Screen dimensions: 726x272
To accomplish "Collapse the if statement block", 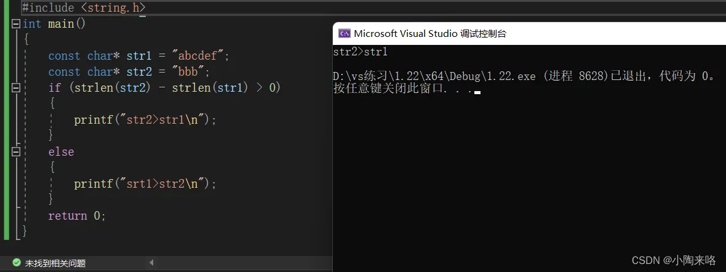I will (15, 88).
